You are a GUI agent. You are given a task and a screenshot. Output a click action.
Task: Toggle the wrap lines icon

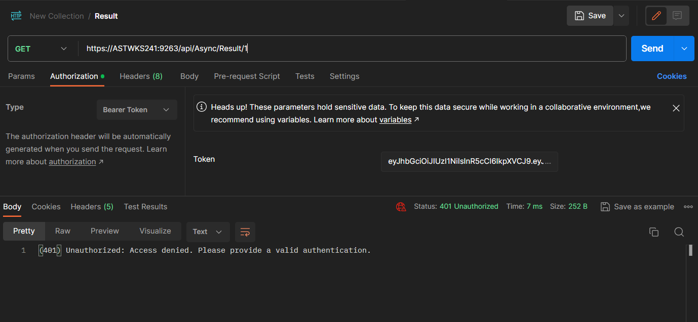click(245, 232)
